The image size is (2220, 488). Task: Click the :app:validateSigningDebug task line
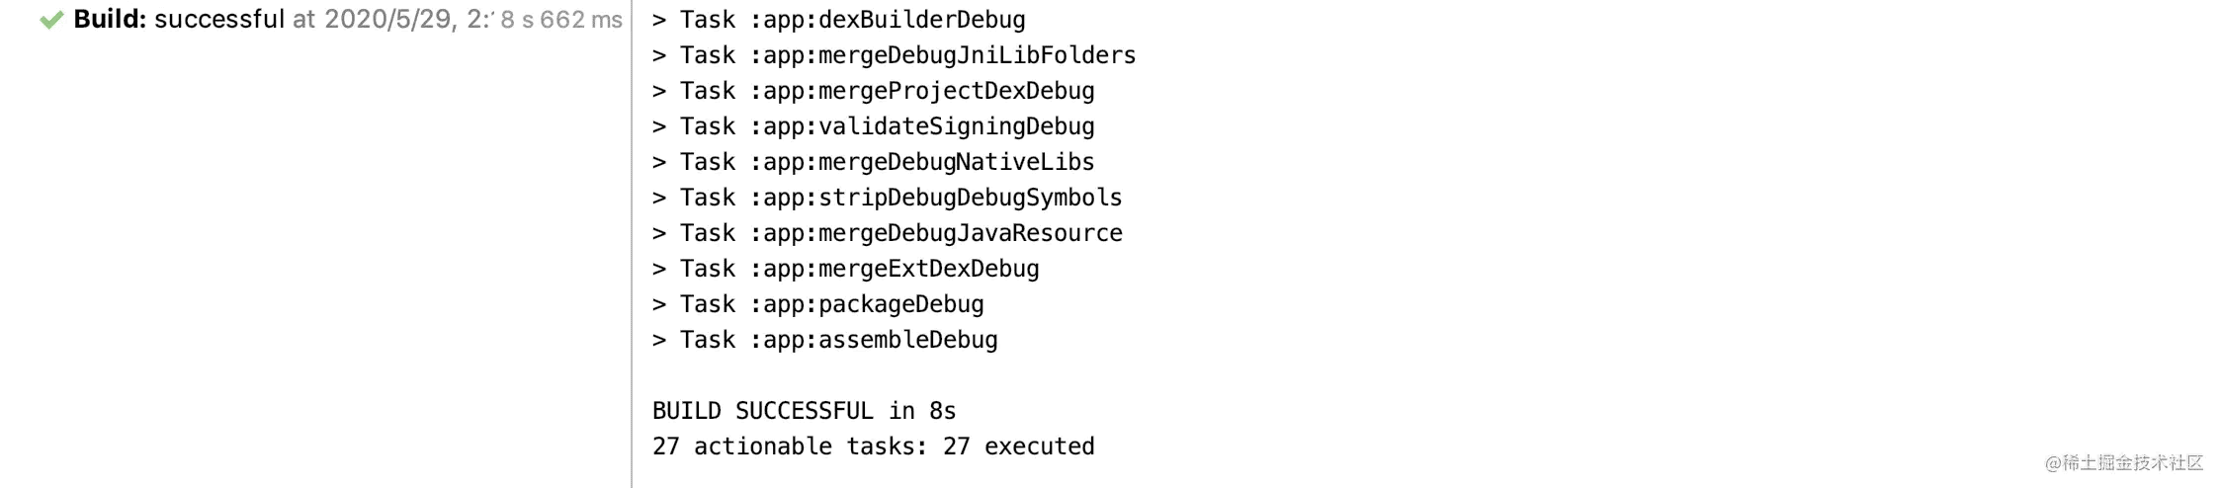(x=873, y=126)
